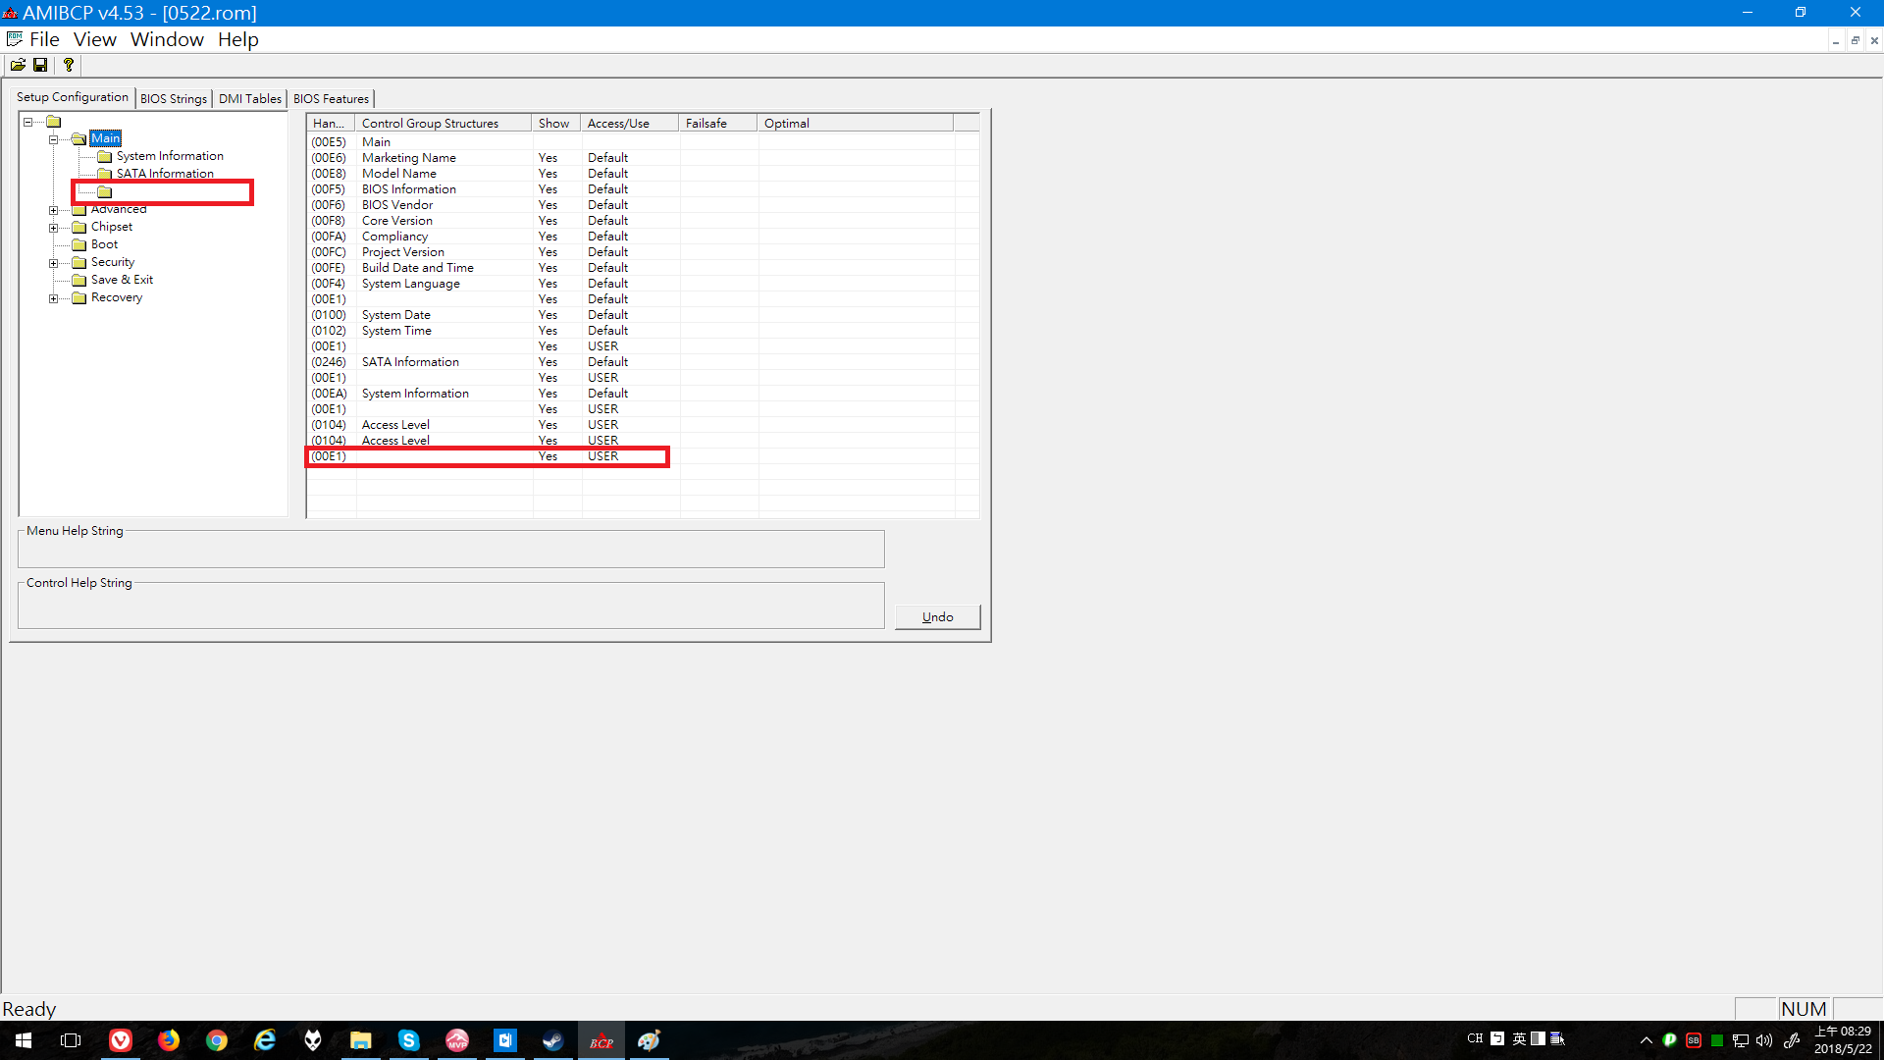Image resolution: width=1884 pixels, height=1060 pixels.
Task: Click the Undo button
Action: click(x=937, y=617)
